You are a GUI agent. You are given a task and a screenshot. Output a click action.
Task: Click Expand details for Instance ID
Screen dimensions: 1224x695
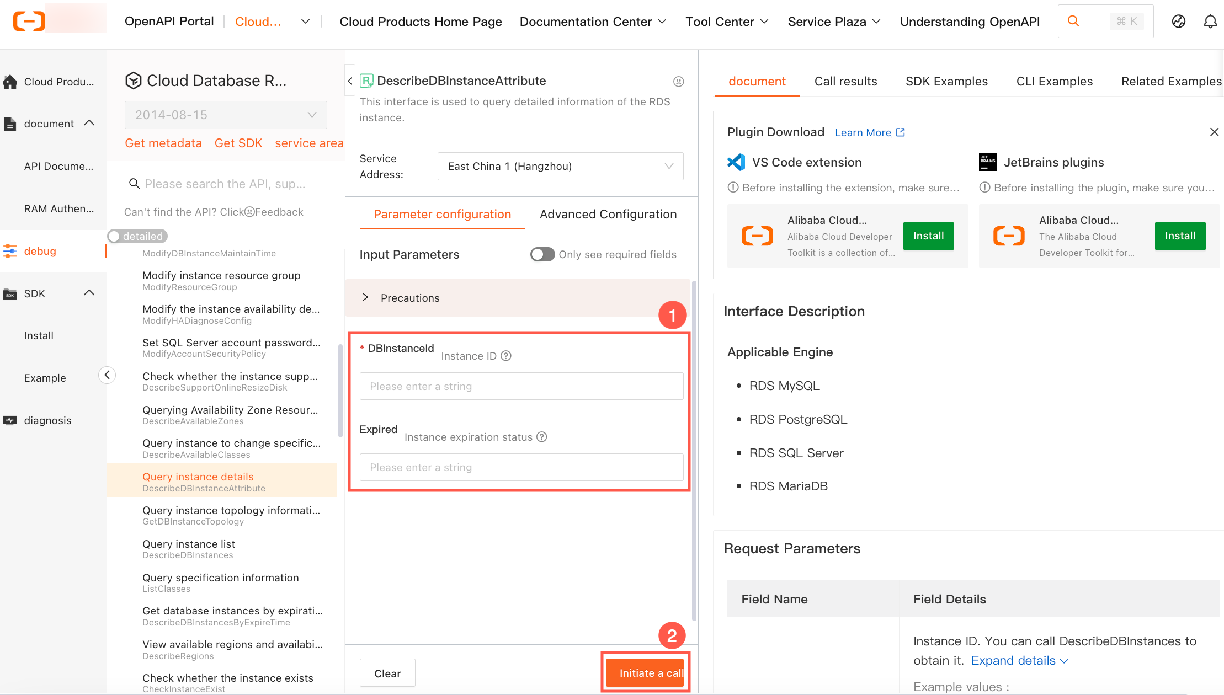[x=1019, y=661]
